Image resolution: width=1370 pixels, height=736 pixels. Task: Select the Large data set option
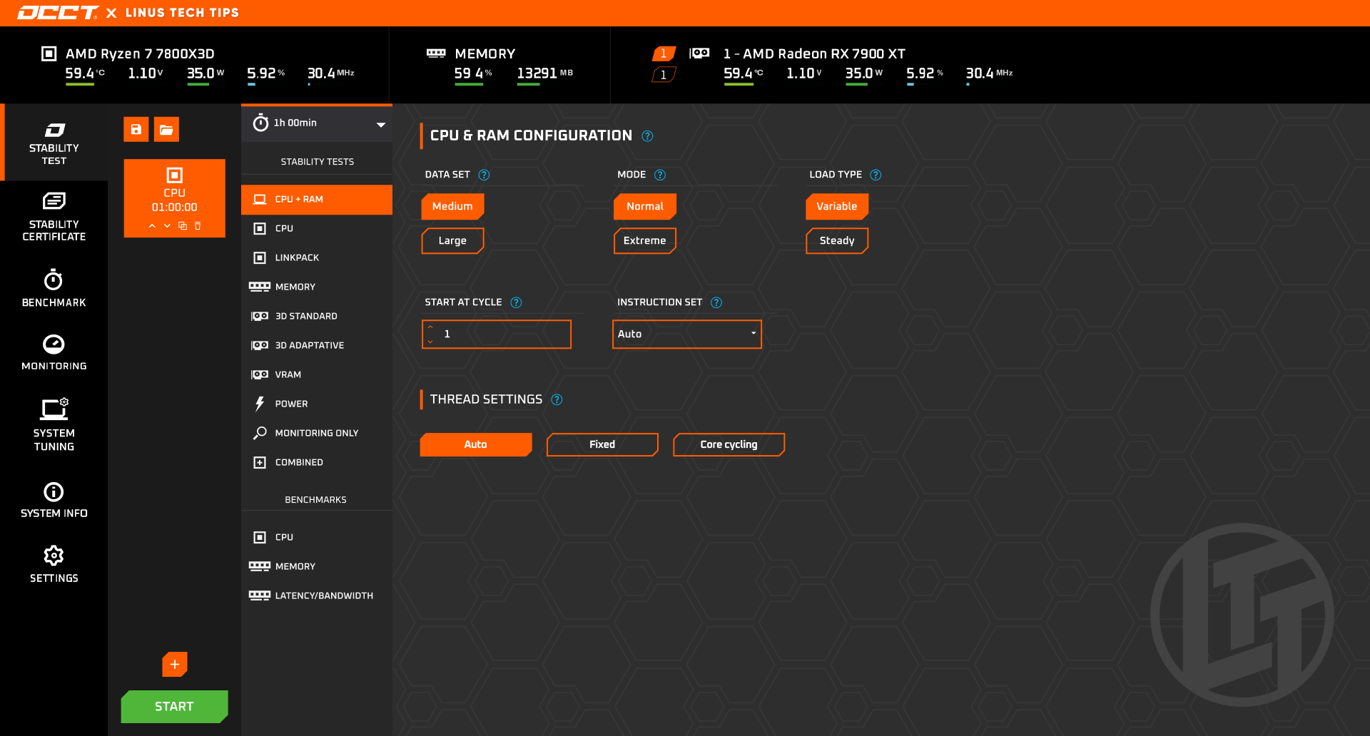pos(452,241)
